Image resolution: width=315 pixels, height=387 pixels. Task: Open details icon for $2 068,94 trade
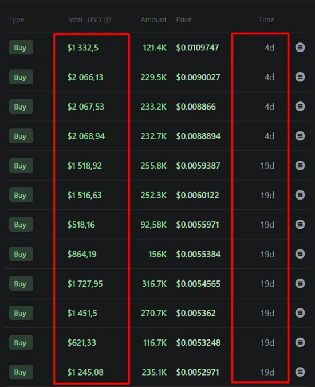[300, 136]
